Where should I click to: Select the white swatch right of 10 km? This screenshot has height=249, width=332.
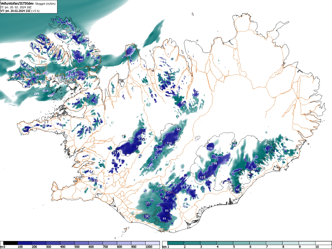324,243
